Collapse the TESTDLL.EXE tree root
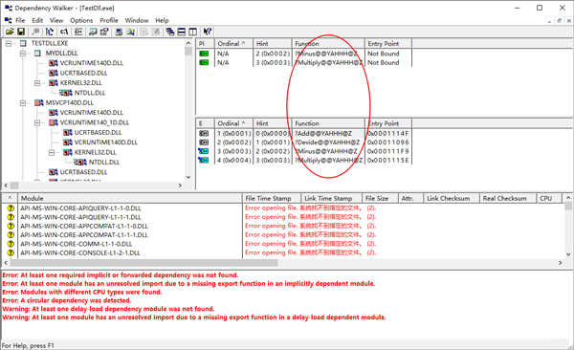 click(8, 43)
